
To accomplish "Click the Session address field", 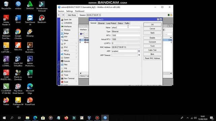I will coord(94,15).
